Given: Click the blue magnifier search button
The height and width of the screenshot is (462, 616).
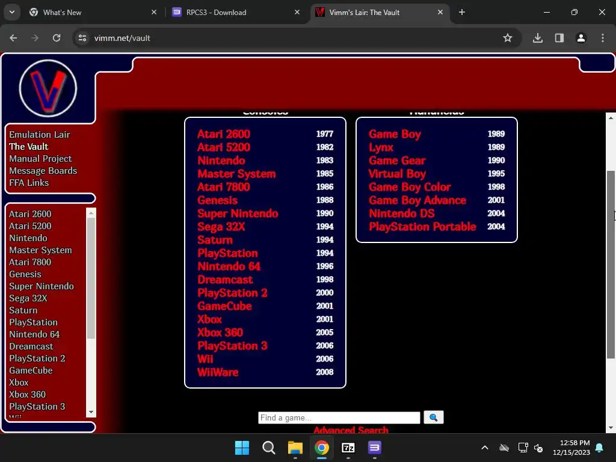Looking at the screenshot, I should coord(433,417).
